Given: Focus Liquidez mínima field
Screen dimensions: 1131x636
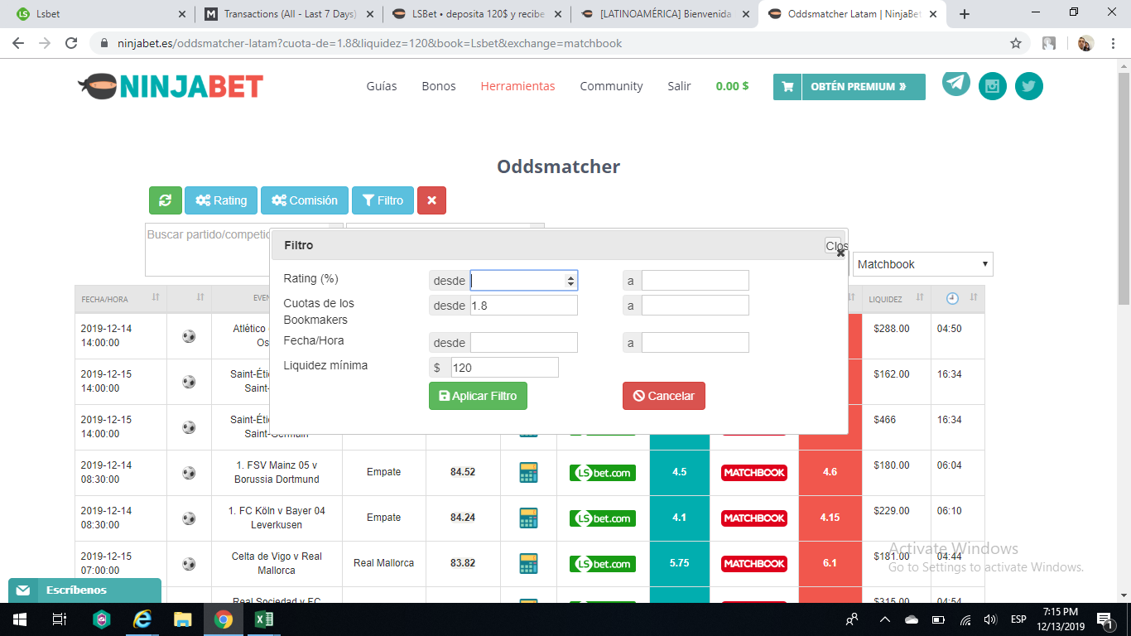Looking at the screenshot, I should coord(504,368).
